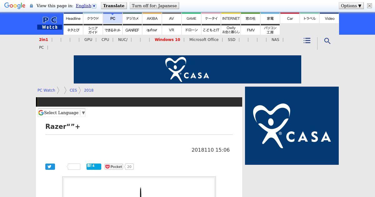Screen dimensions: 375x197
Task: Save article to Pocket
Action: 114,167
